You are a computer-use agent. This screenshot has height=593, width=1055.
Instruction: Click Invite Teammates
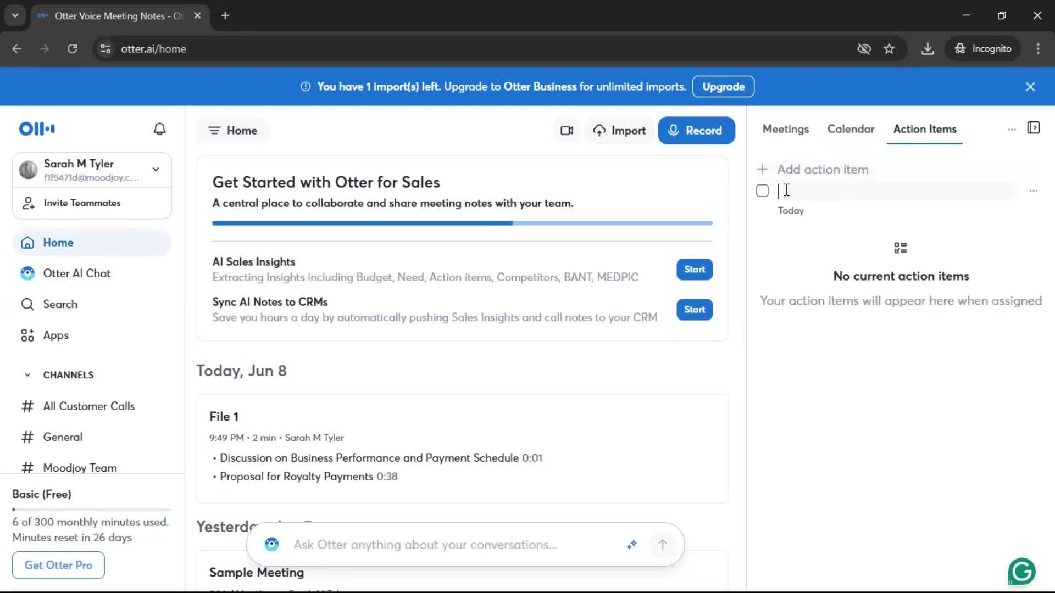(92, 203)
